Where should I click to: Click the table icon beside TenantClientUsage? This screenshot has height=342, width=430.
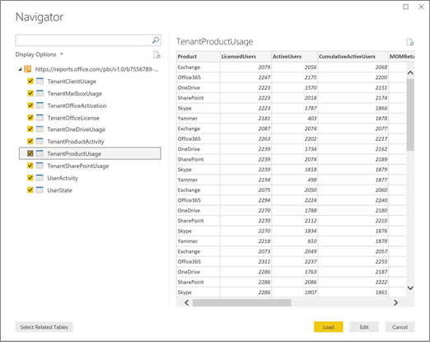40,81
